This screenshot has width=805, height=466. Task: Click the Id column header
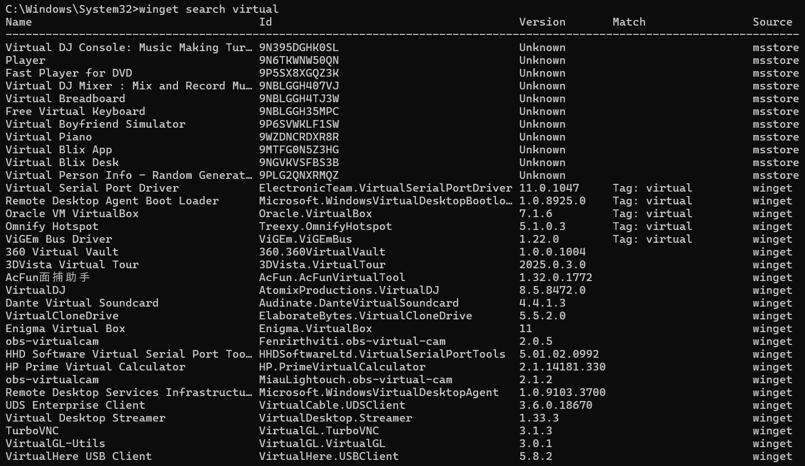(266, 22)
